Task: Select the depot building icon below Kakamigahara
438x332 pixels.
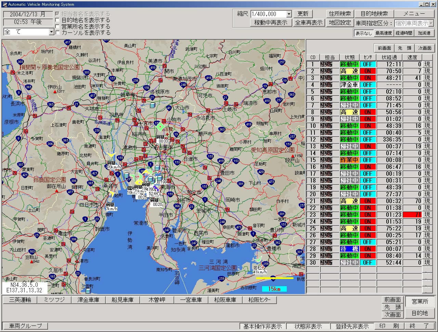Action: (153, 105)
